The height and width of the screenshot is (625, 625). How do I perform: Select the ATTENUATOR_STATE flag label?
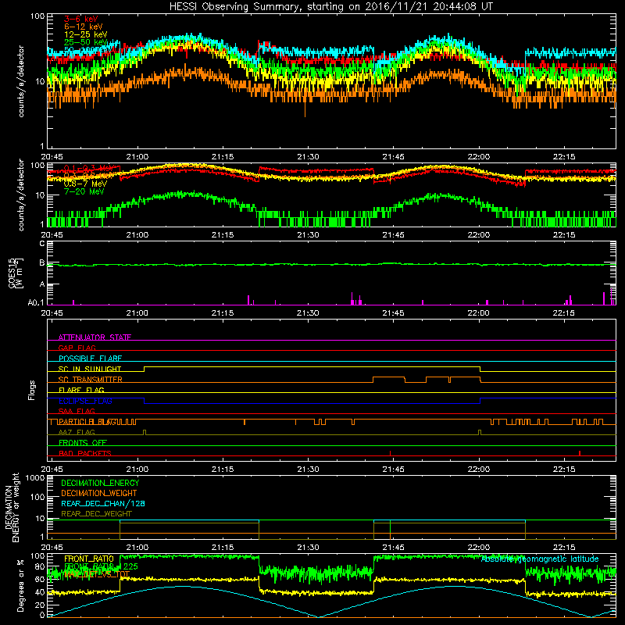[x=95, y=337]
